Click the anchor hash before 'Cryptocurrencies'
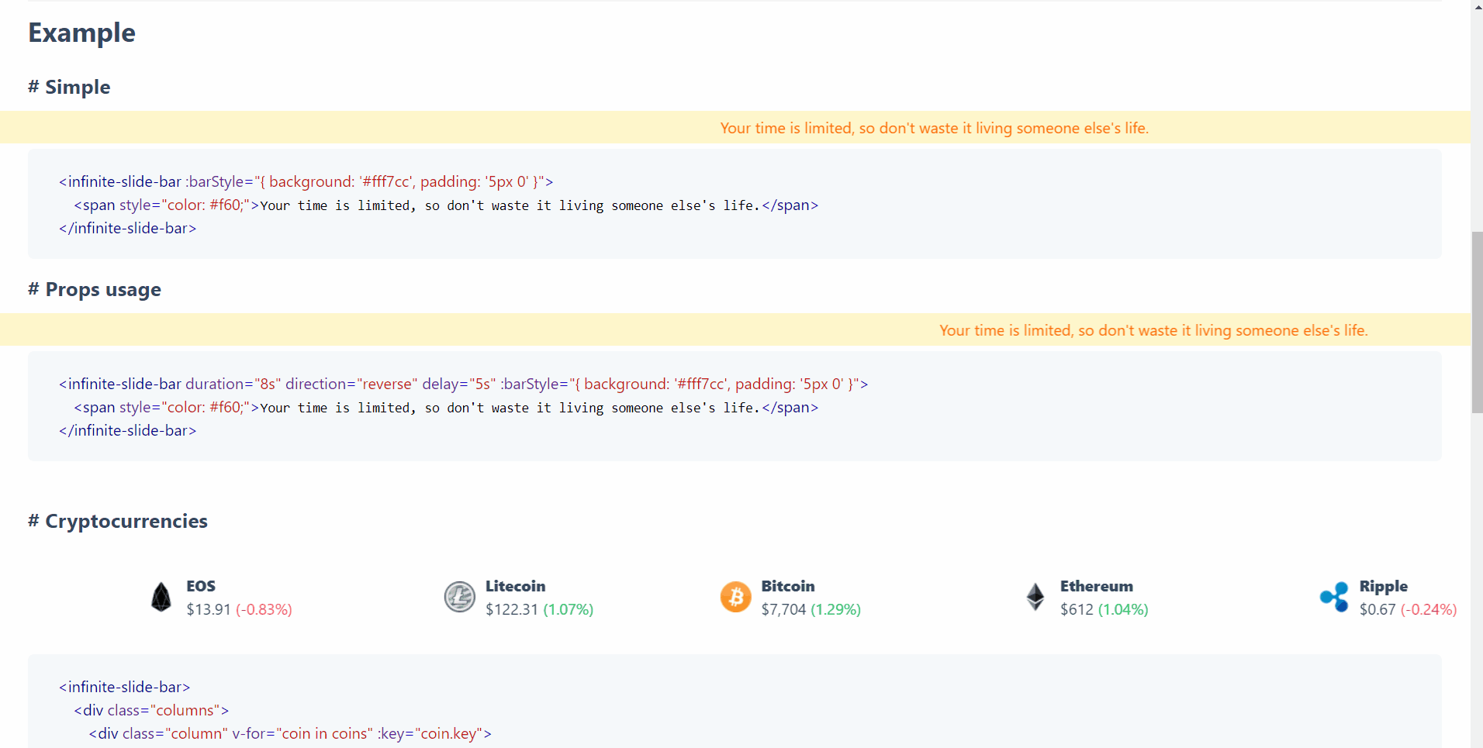1483x748 pixels. coord(33,521)
